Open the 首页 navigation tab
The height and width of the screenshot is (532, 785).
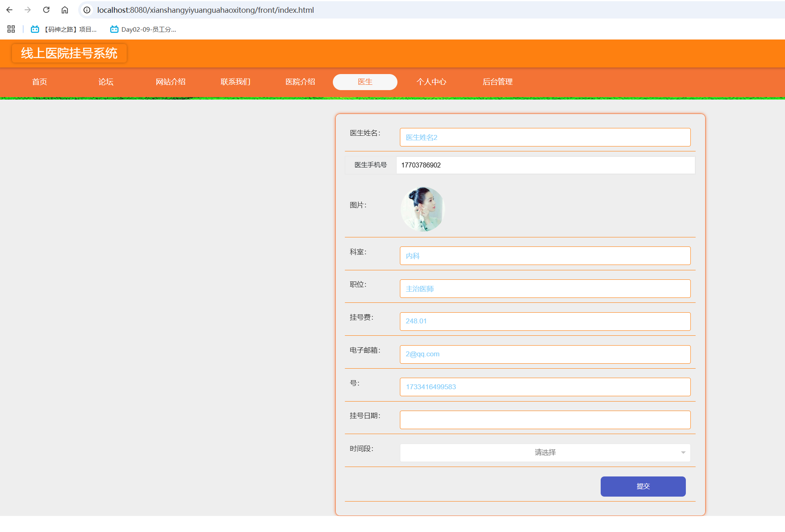tap(39, 82)
